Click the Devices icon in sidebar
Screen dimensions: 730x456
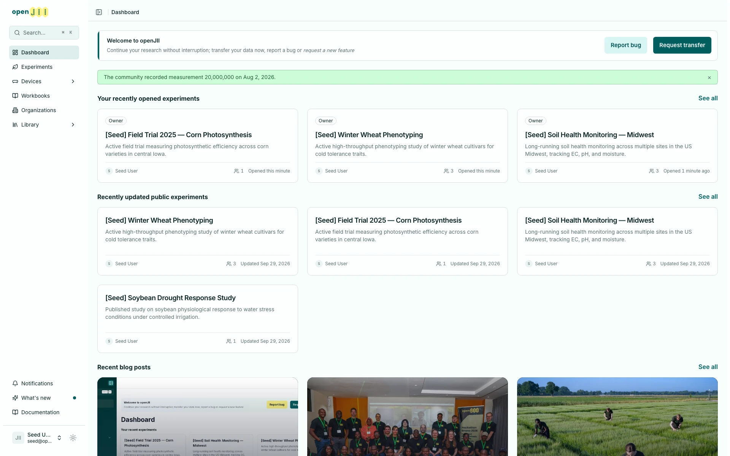tap(15, 81)
